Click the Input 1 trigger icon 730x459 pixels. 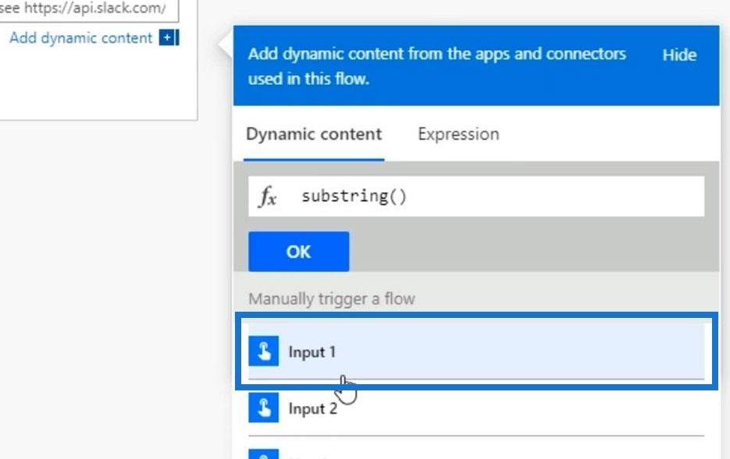pyautogui.click(x=264, y=351)
